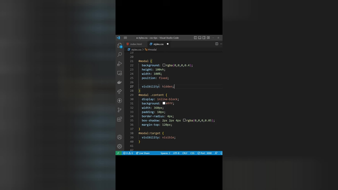
Task: Switch to the index.html tab
Action: click(136, 44)
